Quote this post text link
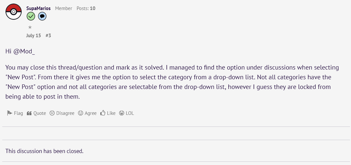The height and width of the screenshot is (165, 351). click(39, 113)
